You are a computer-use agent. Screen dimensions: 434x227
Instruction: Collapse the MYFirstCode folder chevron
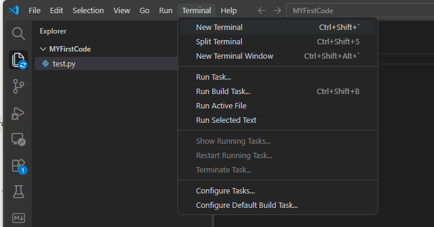(43, 49)
